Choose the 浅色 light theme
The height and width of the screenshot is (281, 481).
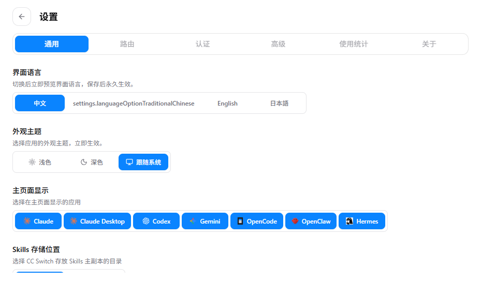pyautogui.click(x=40, y=162)
